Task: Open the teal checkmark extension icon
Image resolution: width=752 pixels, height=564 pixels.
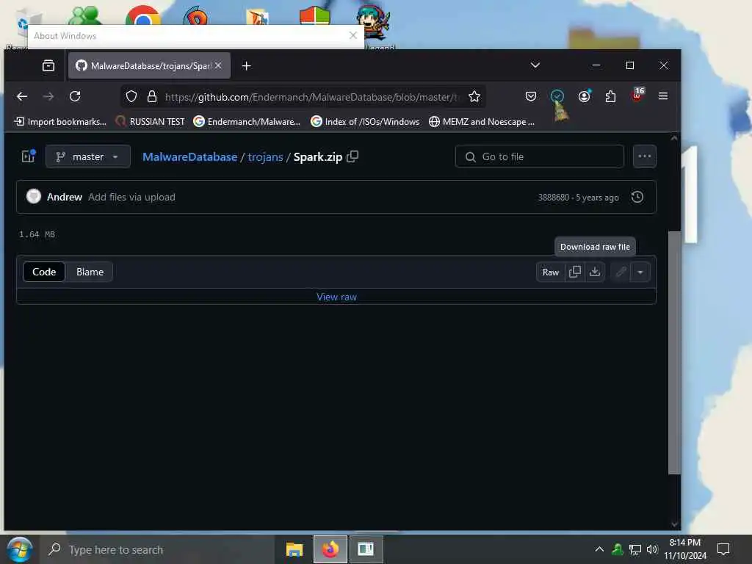Action: point(557,96)
